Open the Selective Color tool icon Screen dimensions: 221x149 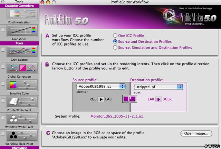[22, 85]
